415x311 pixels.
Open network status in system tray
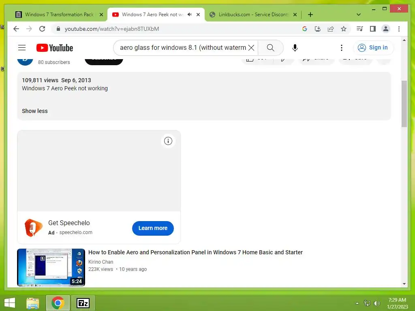367,303
